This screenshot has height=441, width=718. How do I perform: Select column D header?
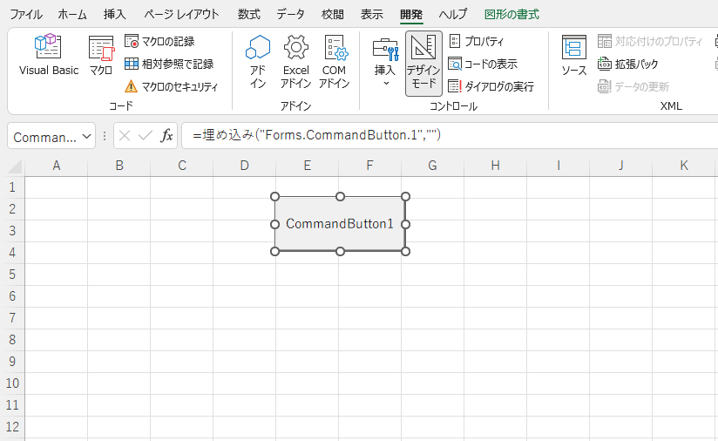pos(245,166)
